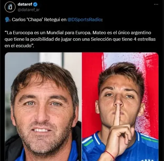Click the speaking head emoji
This screenshot has height=161, width=164.
tap(8, 20)
